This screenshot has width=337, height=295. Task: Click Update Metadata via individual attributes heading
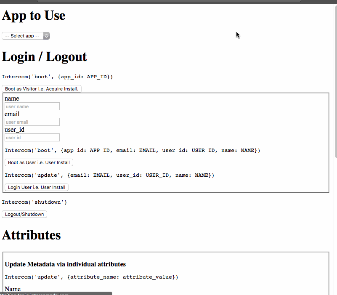point(65,264)
